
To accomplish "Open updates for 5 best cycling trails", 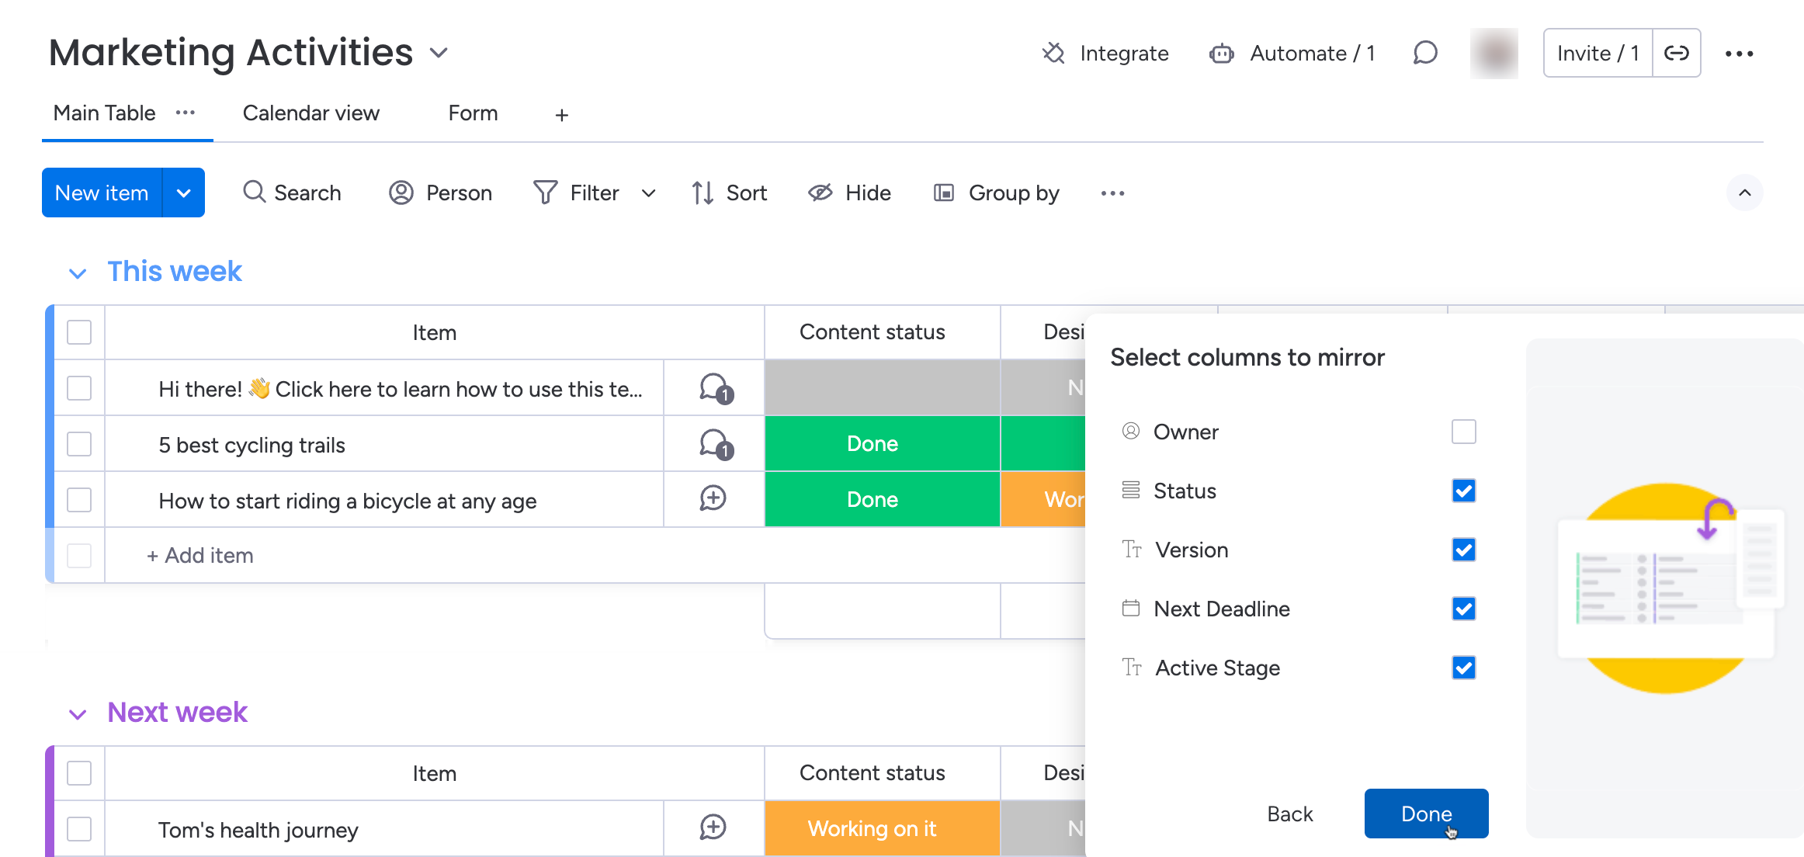I will (x=714, y=445).
